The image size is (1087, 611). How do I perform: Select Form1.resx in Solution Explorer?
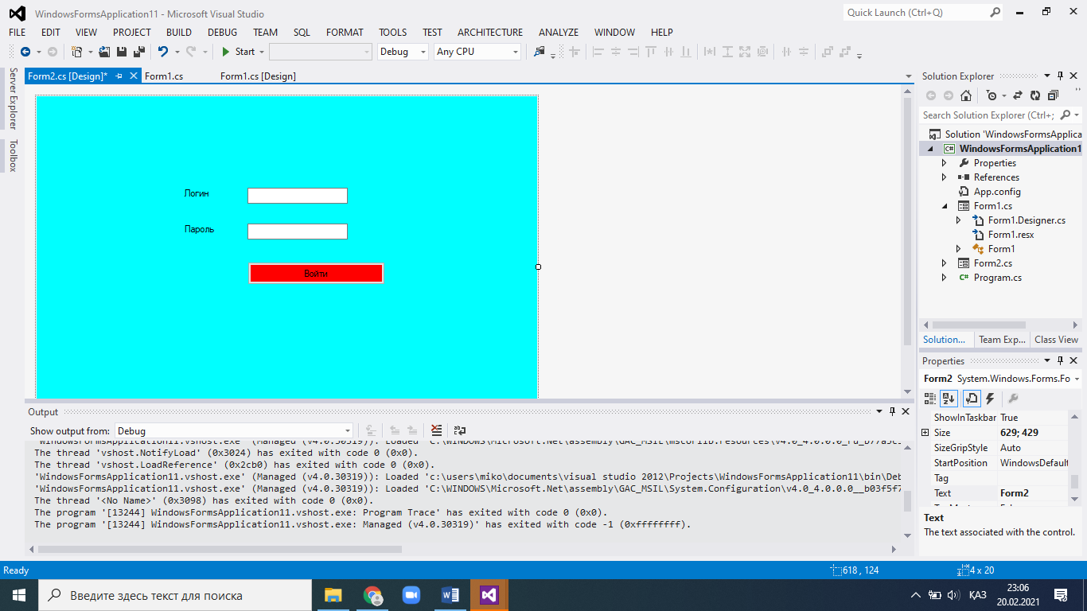pos(1011,235)
